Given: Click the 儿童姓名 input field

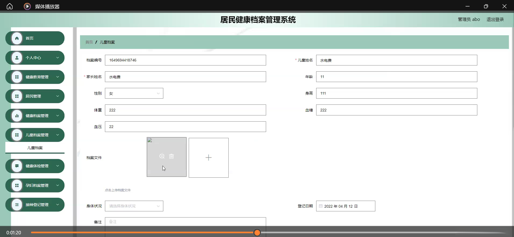Looking at the screenshot, I should pos(396,60).
